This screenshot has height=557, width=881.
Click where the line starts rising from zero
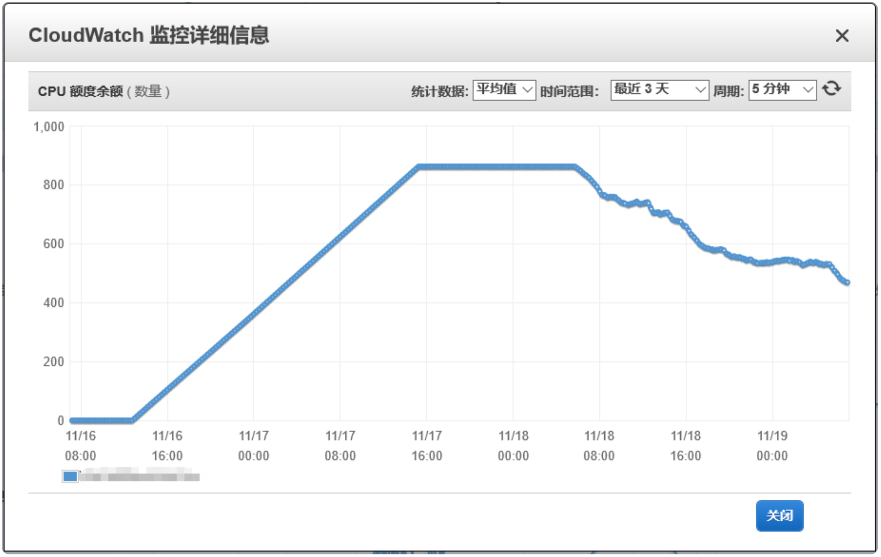132,420
